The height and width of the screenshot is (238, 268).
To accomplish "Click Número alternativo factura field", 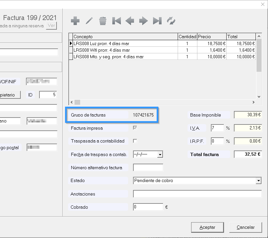I will 148,168.
